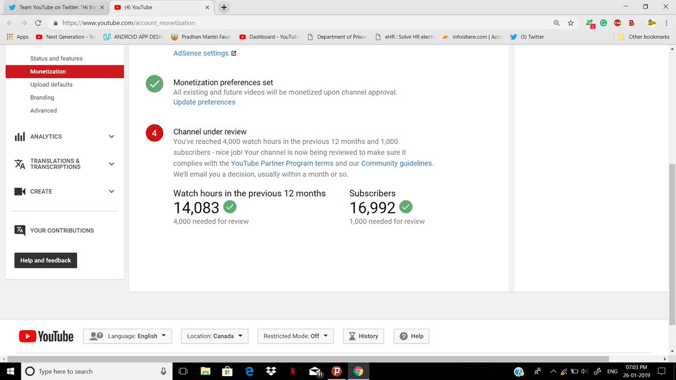Open AdSense settings link
The image size is (676, 380).
click(x=205, y=53)
